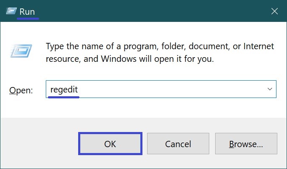Click the small Run icon in title bar

tap(11, 11)
